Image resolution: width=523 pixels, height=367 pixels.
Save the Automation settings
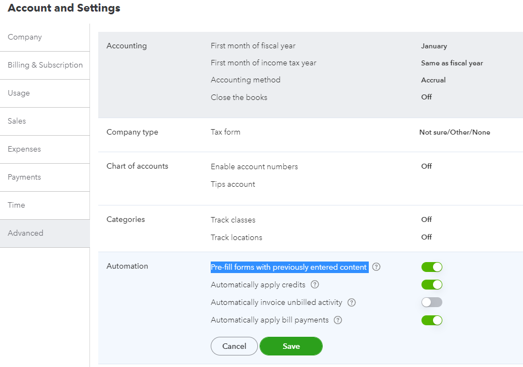(291, 346)
